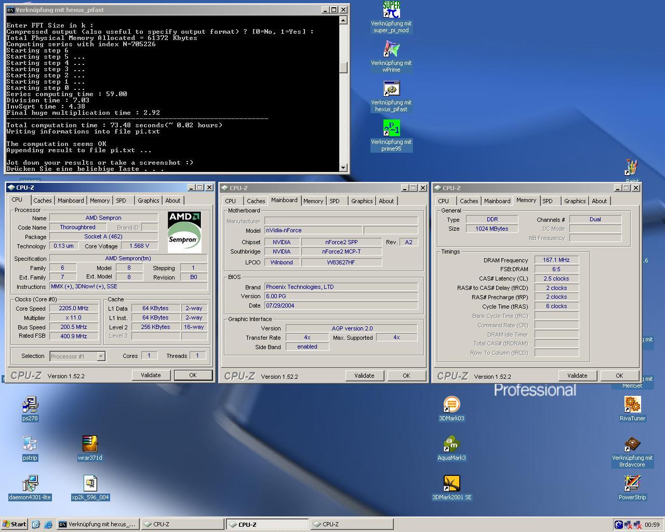Click the BIOS Date 07/29/2004 field
The image size is (665, 532).
click(341, 305)
